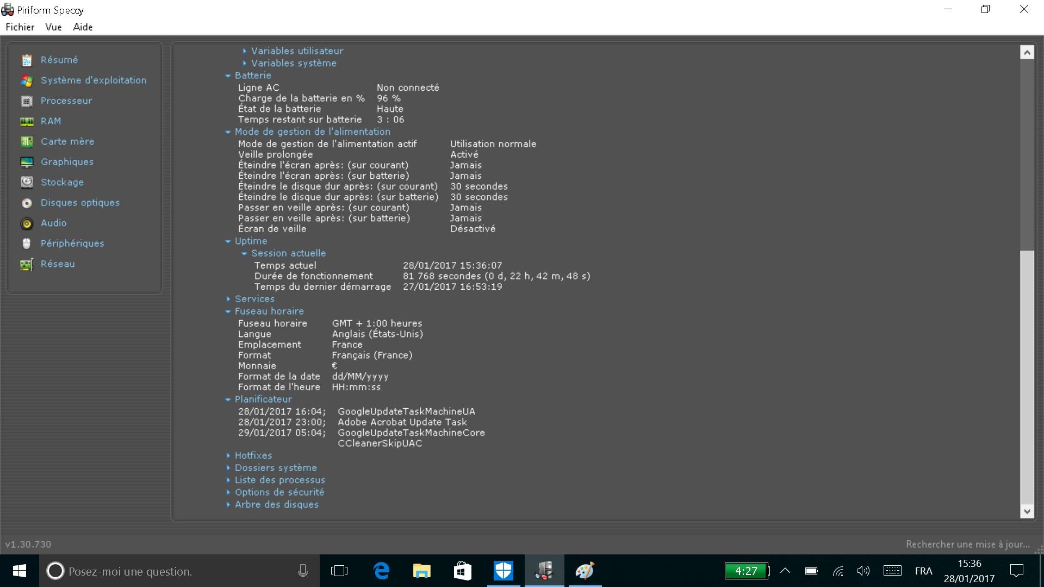This screenshot has height=587, width=1044.
Task: Open Microsoft Edge from the taskbar
Action: point(382,571)
